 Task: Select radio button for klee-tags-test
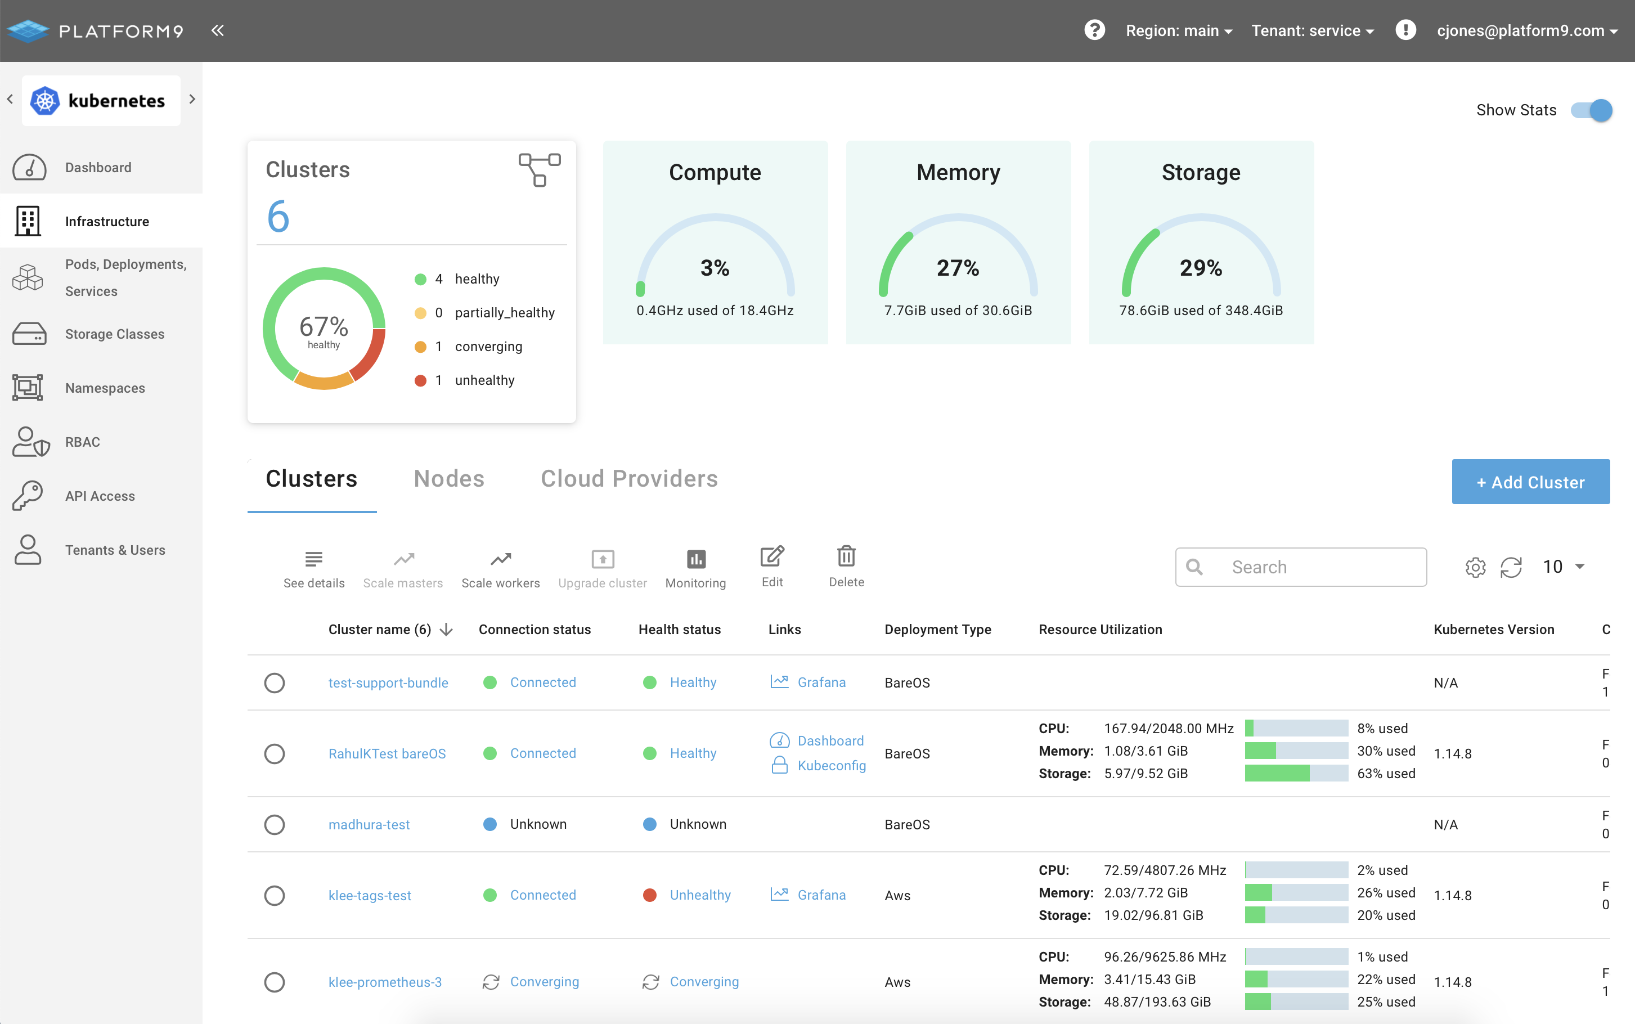(x=274, y=895)
